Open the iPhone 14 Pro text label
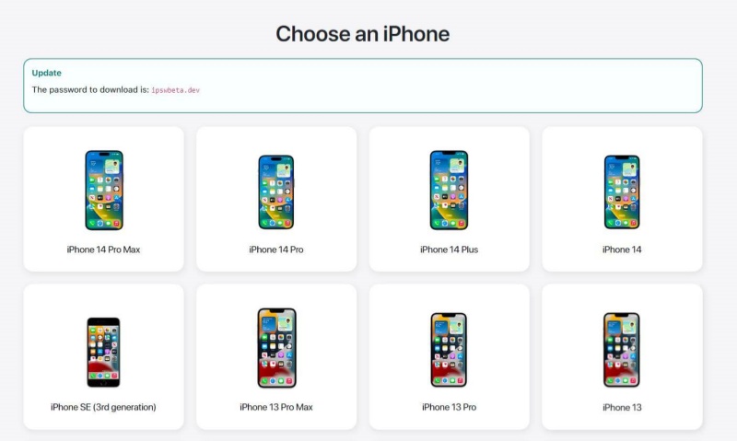Viewport: 737px width, 441px height. (276, 250)
